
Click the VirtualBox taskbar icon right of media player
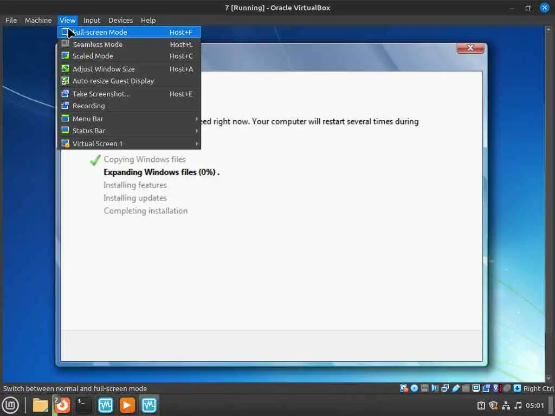[149, 405]
